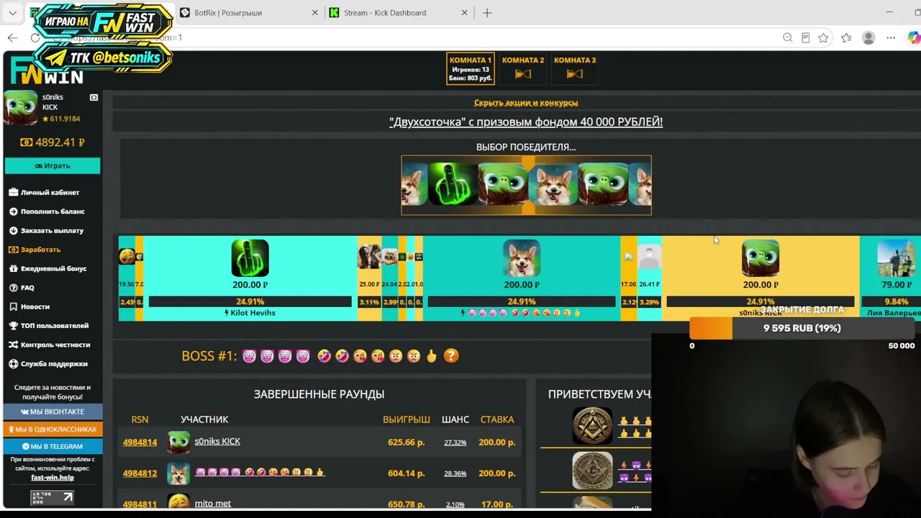Screen dimensions: 921x518
Task: Open s0niks KICK profile in completed rounds
Action: click(217, 442)
